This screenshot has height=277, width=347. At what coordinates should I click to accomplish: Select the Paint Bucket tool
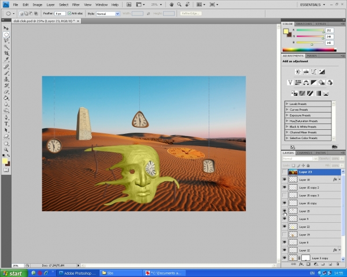click(x=6, y=98)
